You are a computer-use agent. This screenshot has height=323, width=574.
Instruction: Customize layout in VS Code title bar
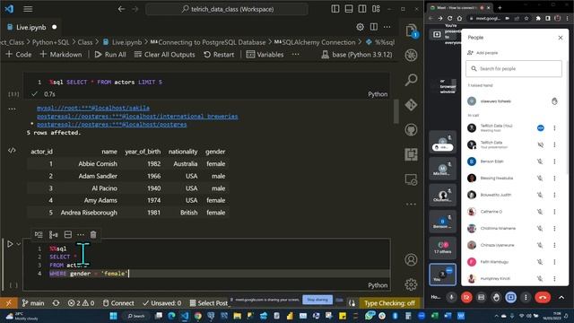[x=376, y=9]
